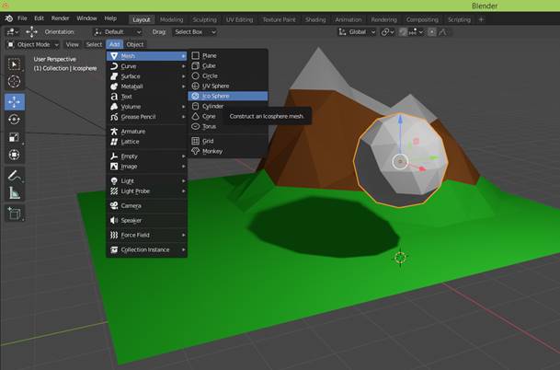This screenshot has width=560, height=370.
Task: Open the Help menu
Action: click(110, 18)
